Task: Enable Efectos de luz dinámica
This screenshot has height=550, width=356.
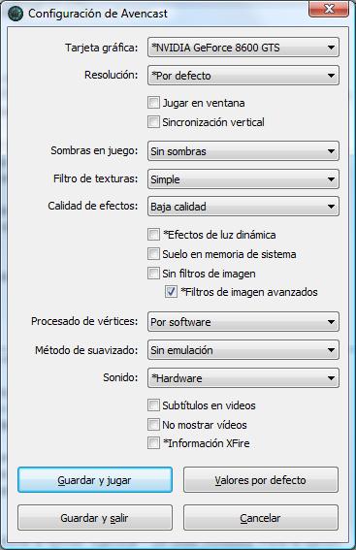Action: click(x=153, y=235)
